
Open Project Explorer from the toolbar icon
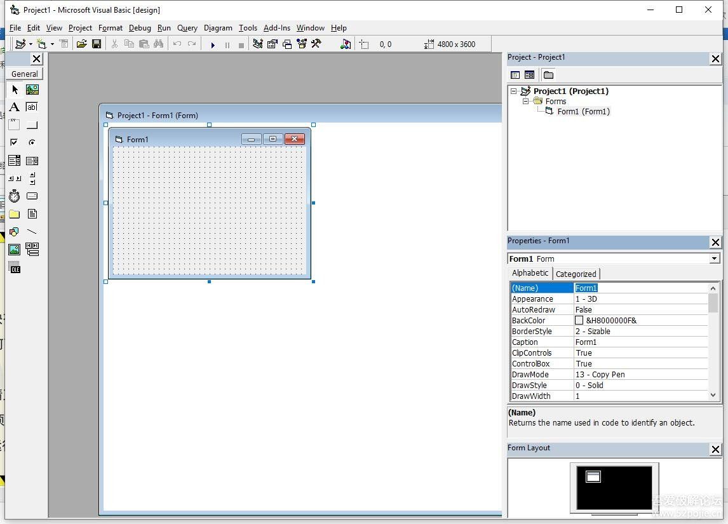point(258,44)
